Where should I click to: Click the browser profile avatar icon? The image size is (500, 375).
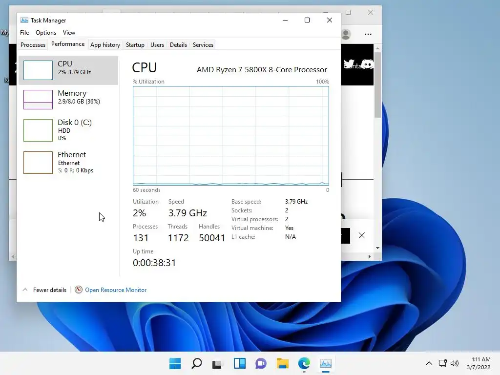coord(346,34)
